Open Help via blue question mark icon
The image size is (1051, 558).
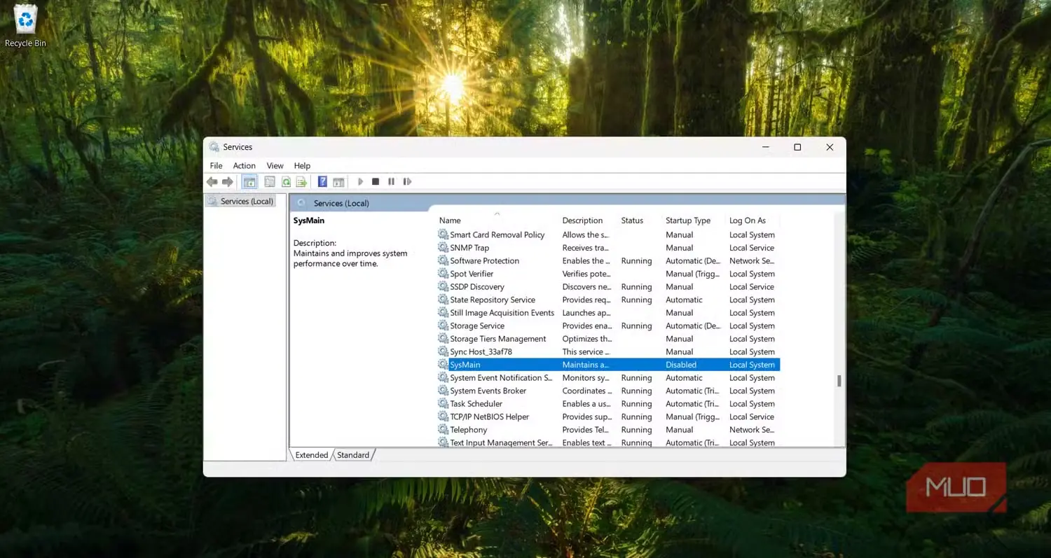coord(322,182)
